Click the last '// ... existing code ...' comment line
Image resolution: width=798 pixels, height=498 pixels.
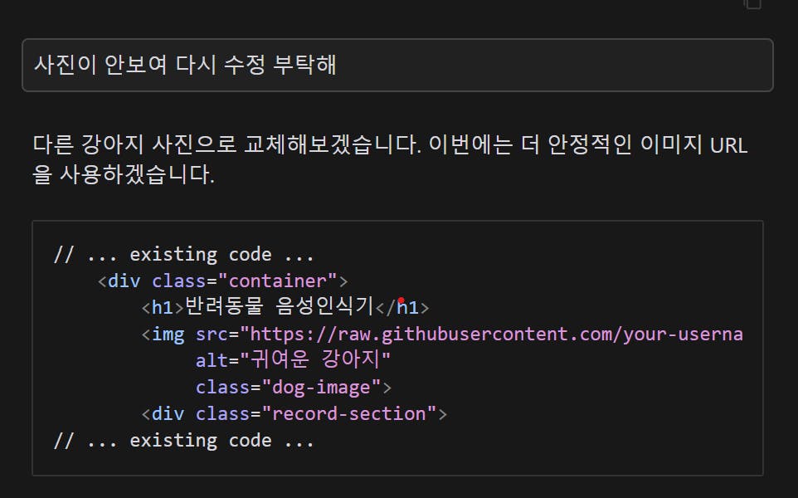183,440
